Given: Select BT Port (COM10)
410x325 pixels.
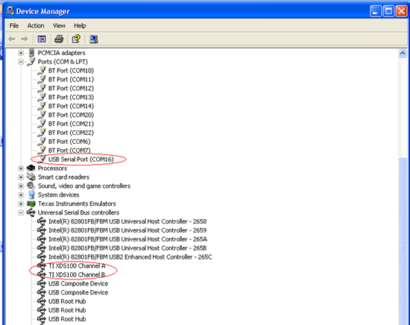Looking at the screenshot, I should click(71, 71).
